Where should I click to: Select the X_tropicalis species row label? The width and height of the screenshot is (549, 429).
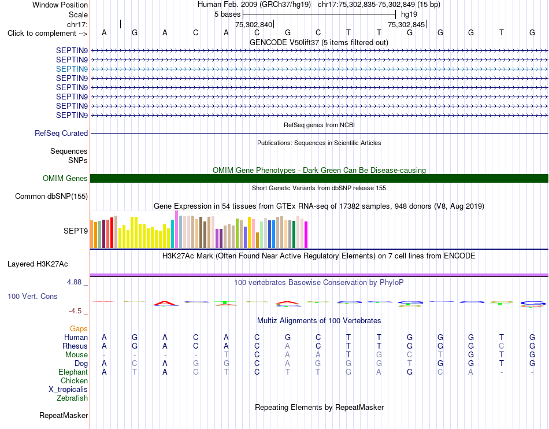tap(68, 390)
